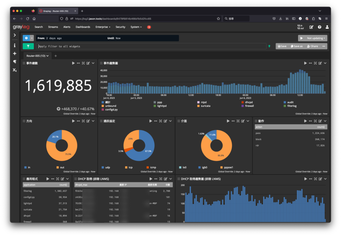The width and height of the screenshot is (341, 236).
Task: Click the blue clock time range button
Action: point(26,38)
